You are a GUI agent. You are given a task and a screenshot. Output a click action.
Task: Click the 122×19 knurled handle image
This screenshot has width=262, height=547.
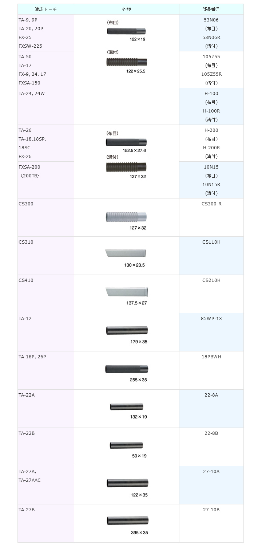point(126,31)
